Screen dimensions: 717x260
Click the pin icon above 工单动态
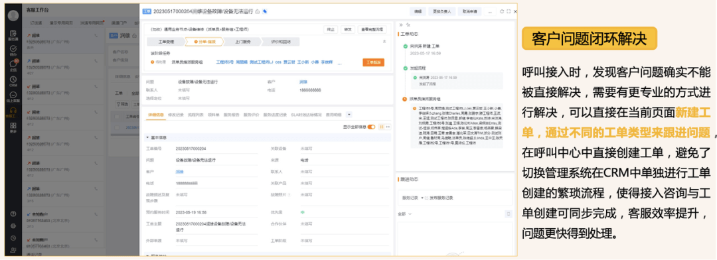(408, 25)
